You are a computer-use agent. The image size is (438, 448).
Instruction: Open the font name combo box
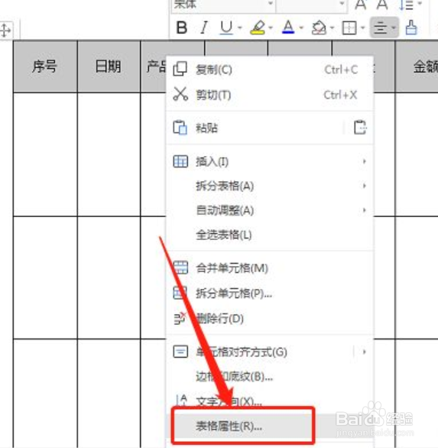(223, 5)
